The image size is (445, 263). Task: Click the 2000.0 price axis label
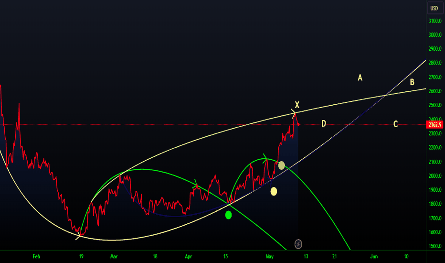tap(435, 176)
